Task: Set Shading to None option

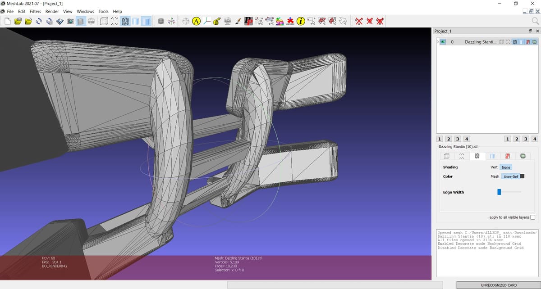Action: coord(506,167)
